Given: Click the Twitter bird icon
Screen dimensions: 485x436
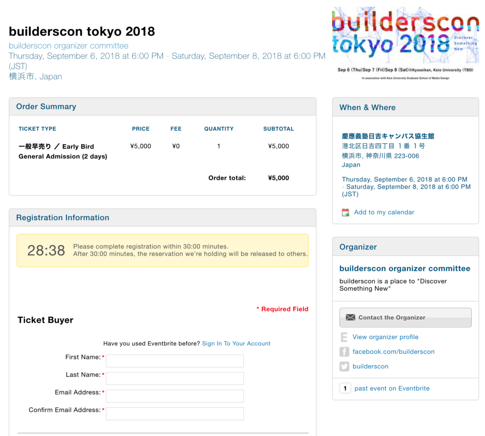Looking at the screenshot, I should (x=344, y=366).
